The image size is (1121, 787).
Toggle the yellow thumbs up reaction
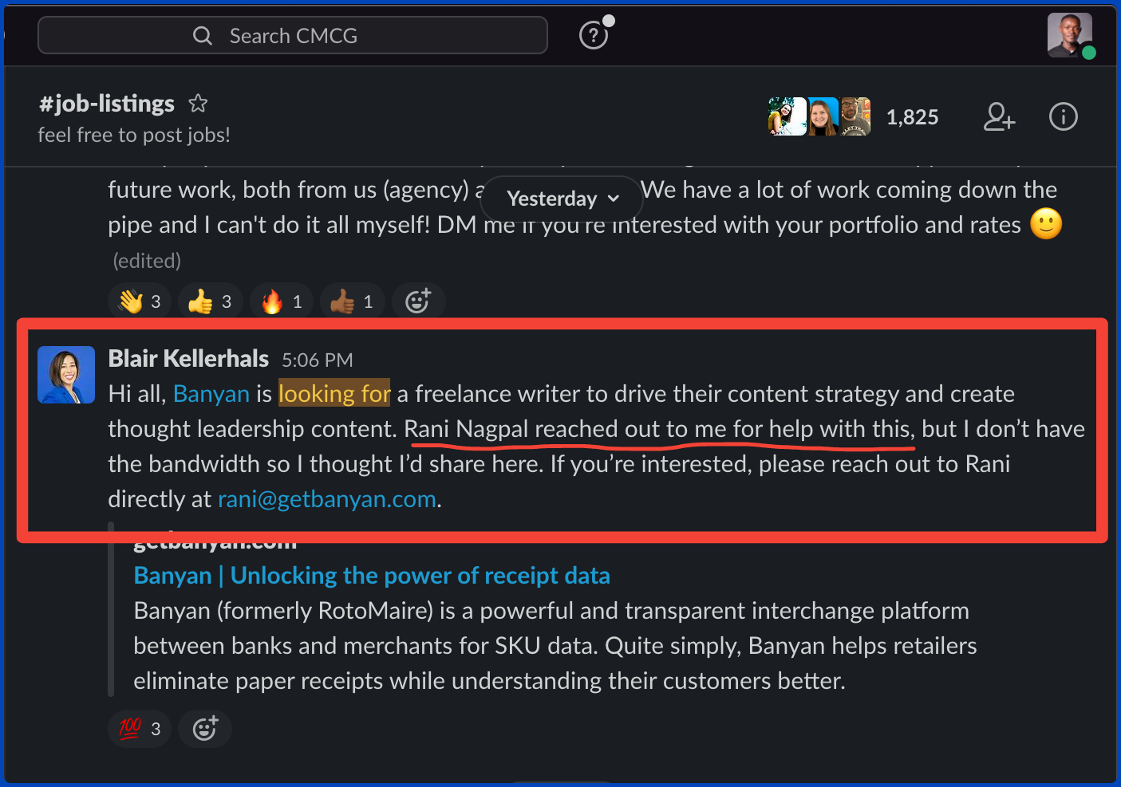pos(210,301)
